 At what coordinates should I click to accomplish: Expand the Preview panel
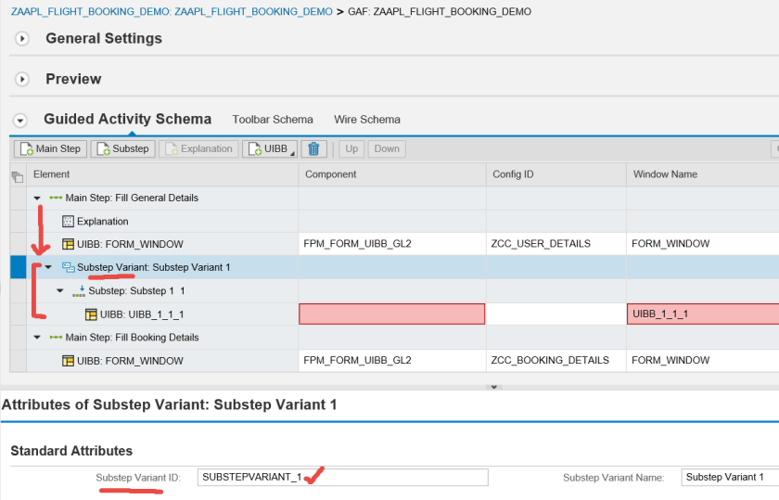pyautogui.click(x=22, y=80)
